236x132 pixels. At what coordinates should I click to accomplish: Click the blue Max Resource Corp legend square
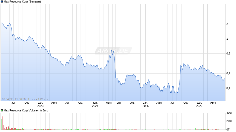point(2,2)
